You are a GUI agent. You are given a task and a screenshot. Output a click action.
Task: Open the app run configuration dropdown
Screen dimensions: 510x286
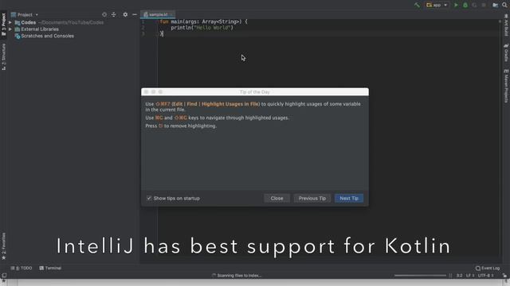pyautogui.click(x=437, y=5)
